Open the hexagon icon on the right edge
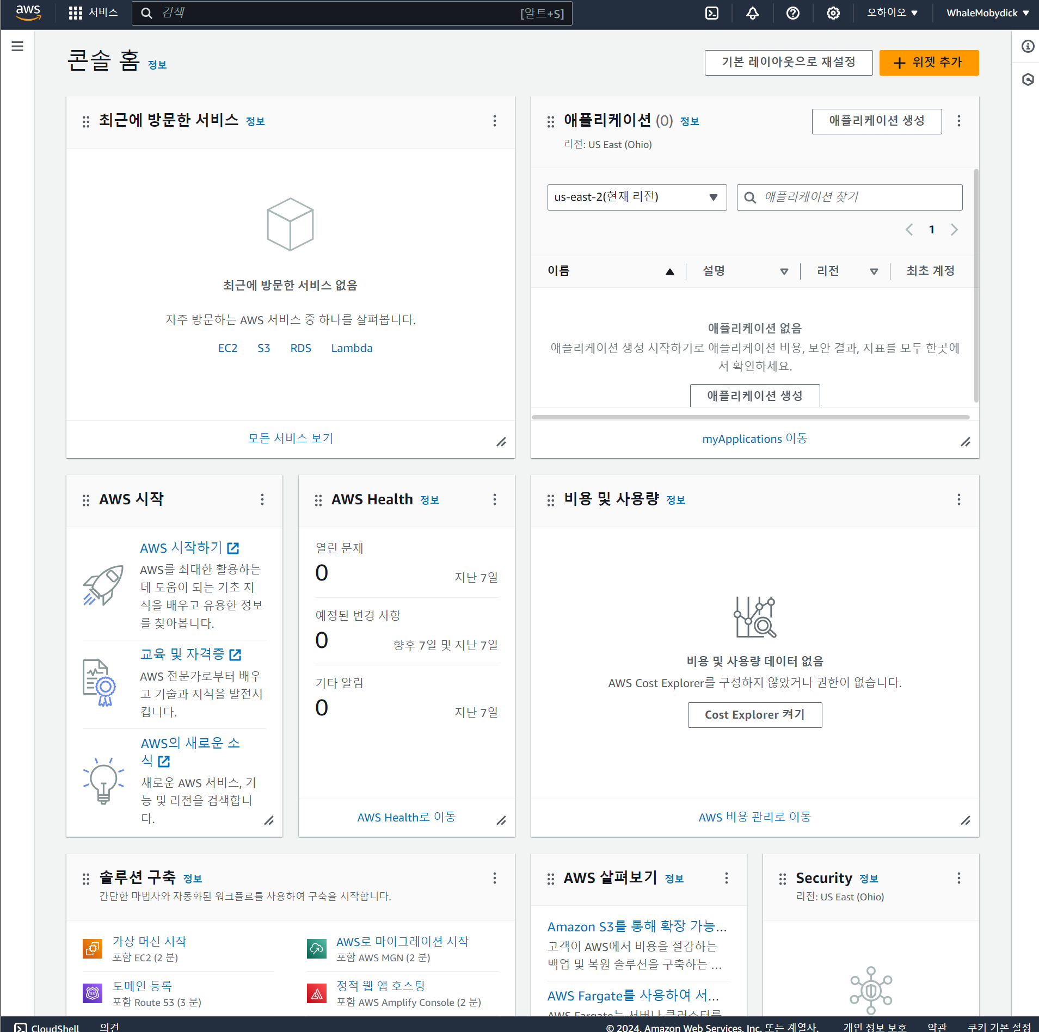This screenshot has width=1039, height=1032. (x=1028, y=79)
